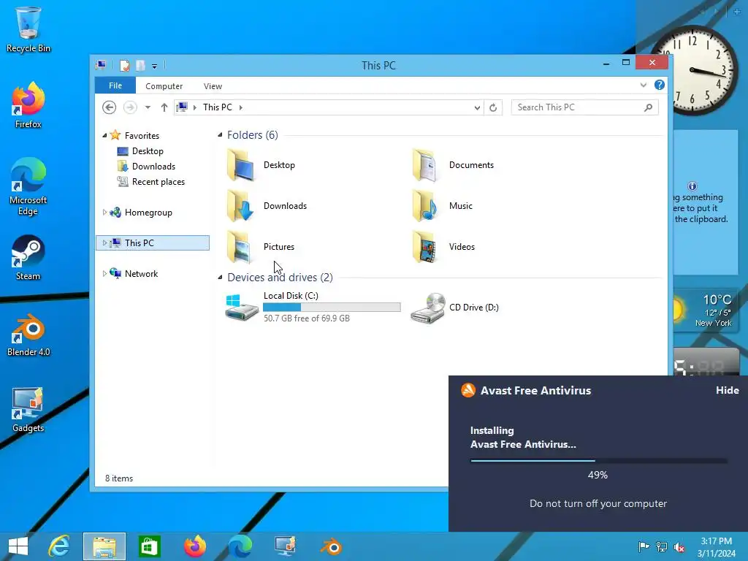
Task: Open the address bar history dropdown
Action: (x=477, y=108)
